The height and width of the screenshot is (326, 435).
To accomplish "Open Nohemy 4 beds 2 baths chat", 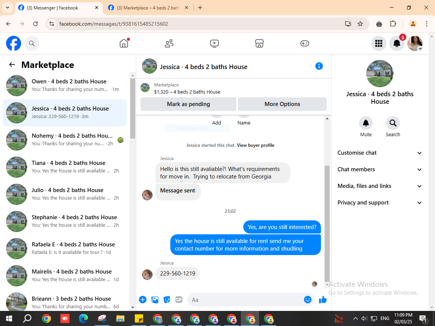I will [65, 140].
